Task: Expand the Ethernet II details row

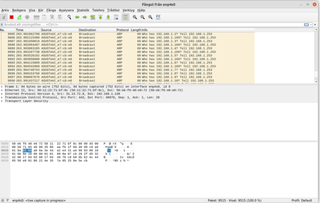Action: coord(2,90)
